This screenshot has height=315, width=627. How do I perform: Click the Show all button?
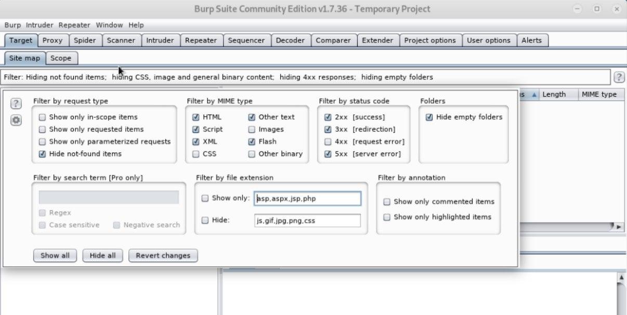(55, 255)
